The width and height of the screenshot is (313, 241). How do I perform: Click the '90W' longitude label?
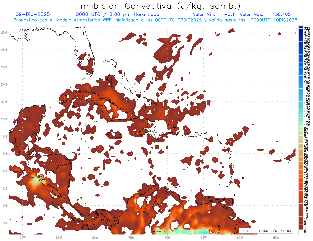[x=22, y=238]
